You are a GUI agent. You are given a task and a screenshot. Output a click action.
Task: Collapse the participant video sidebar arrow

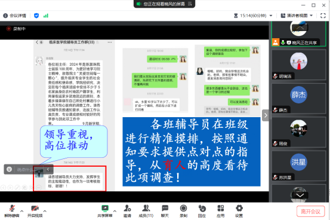tap(266, 115)
